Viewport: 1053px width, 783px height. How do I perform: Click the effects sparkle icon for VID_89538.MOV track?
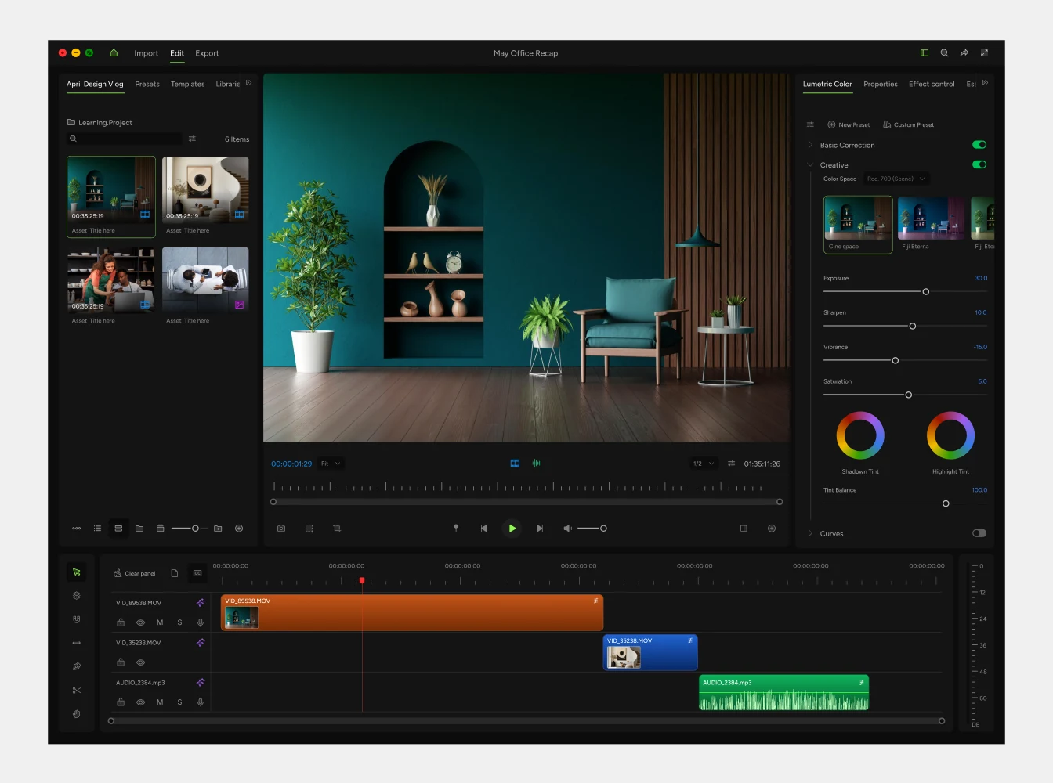201,603
